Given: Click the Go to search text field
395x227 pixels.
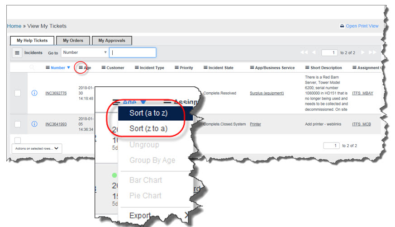Looking at the screenshot, I should (x=133, y=52).
